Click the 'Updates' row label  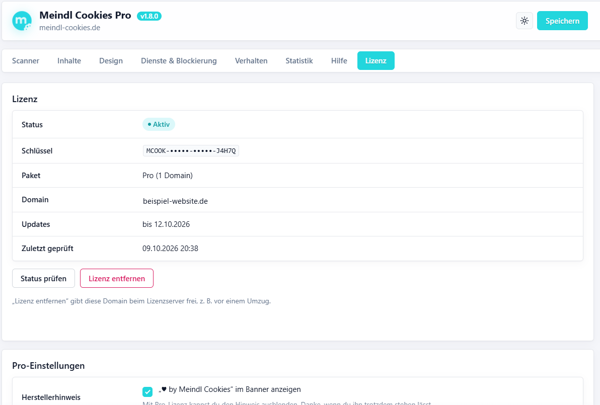36,224
